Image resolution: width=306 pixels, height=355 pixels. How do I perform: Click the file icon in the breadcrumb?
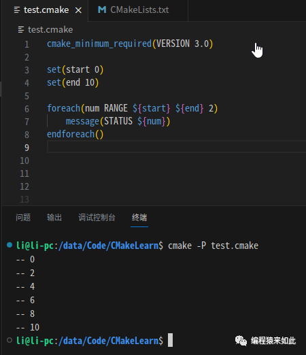pos(21,30)
